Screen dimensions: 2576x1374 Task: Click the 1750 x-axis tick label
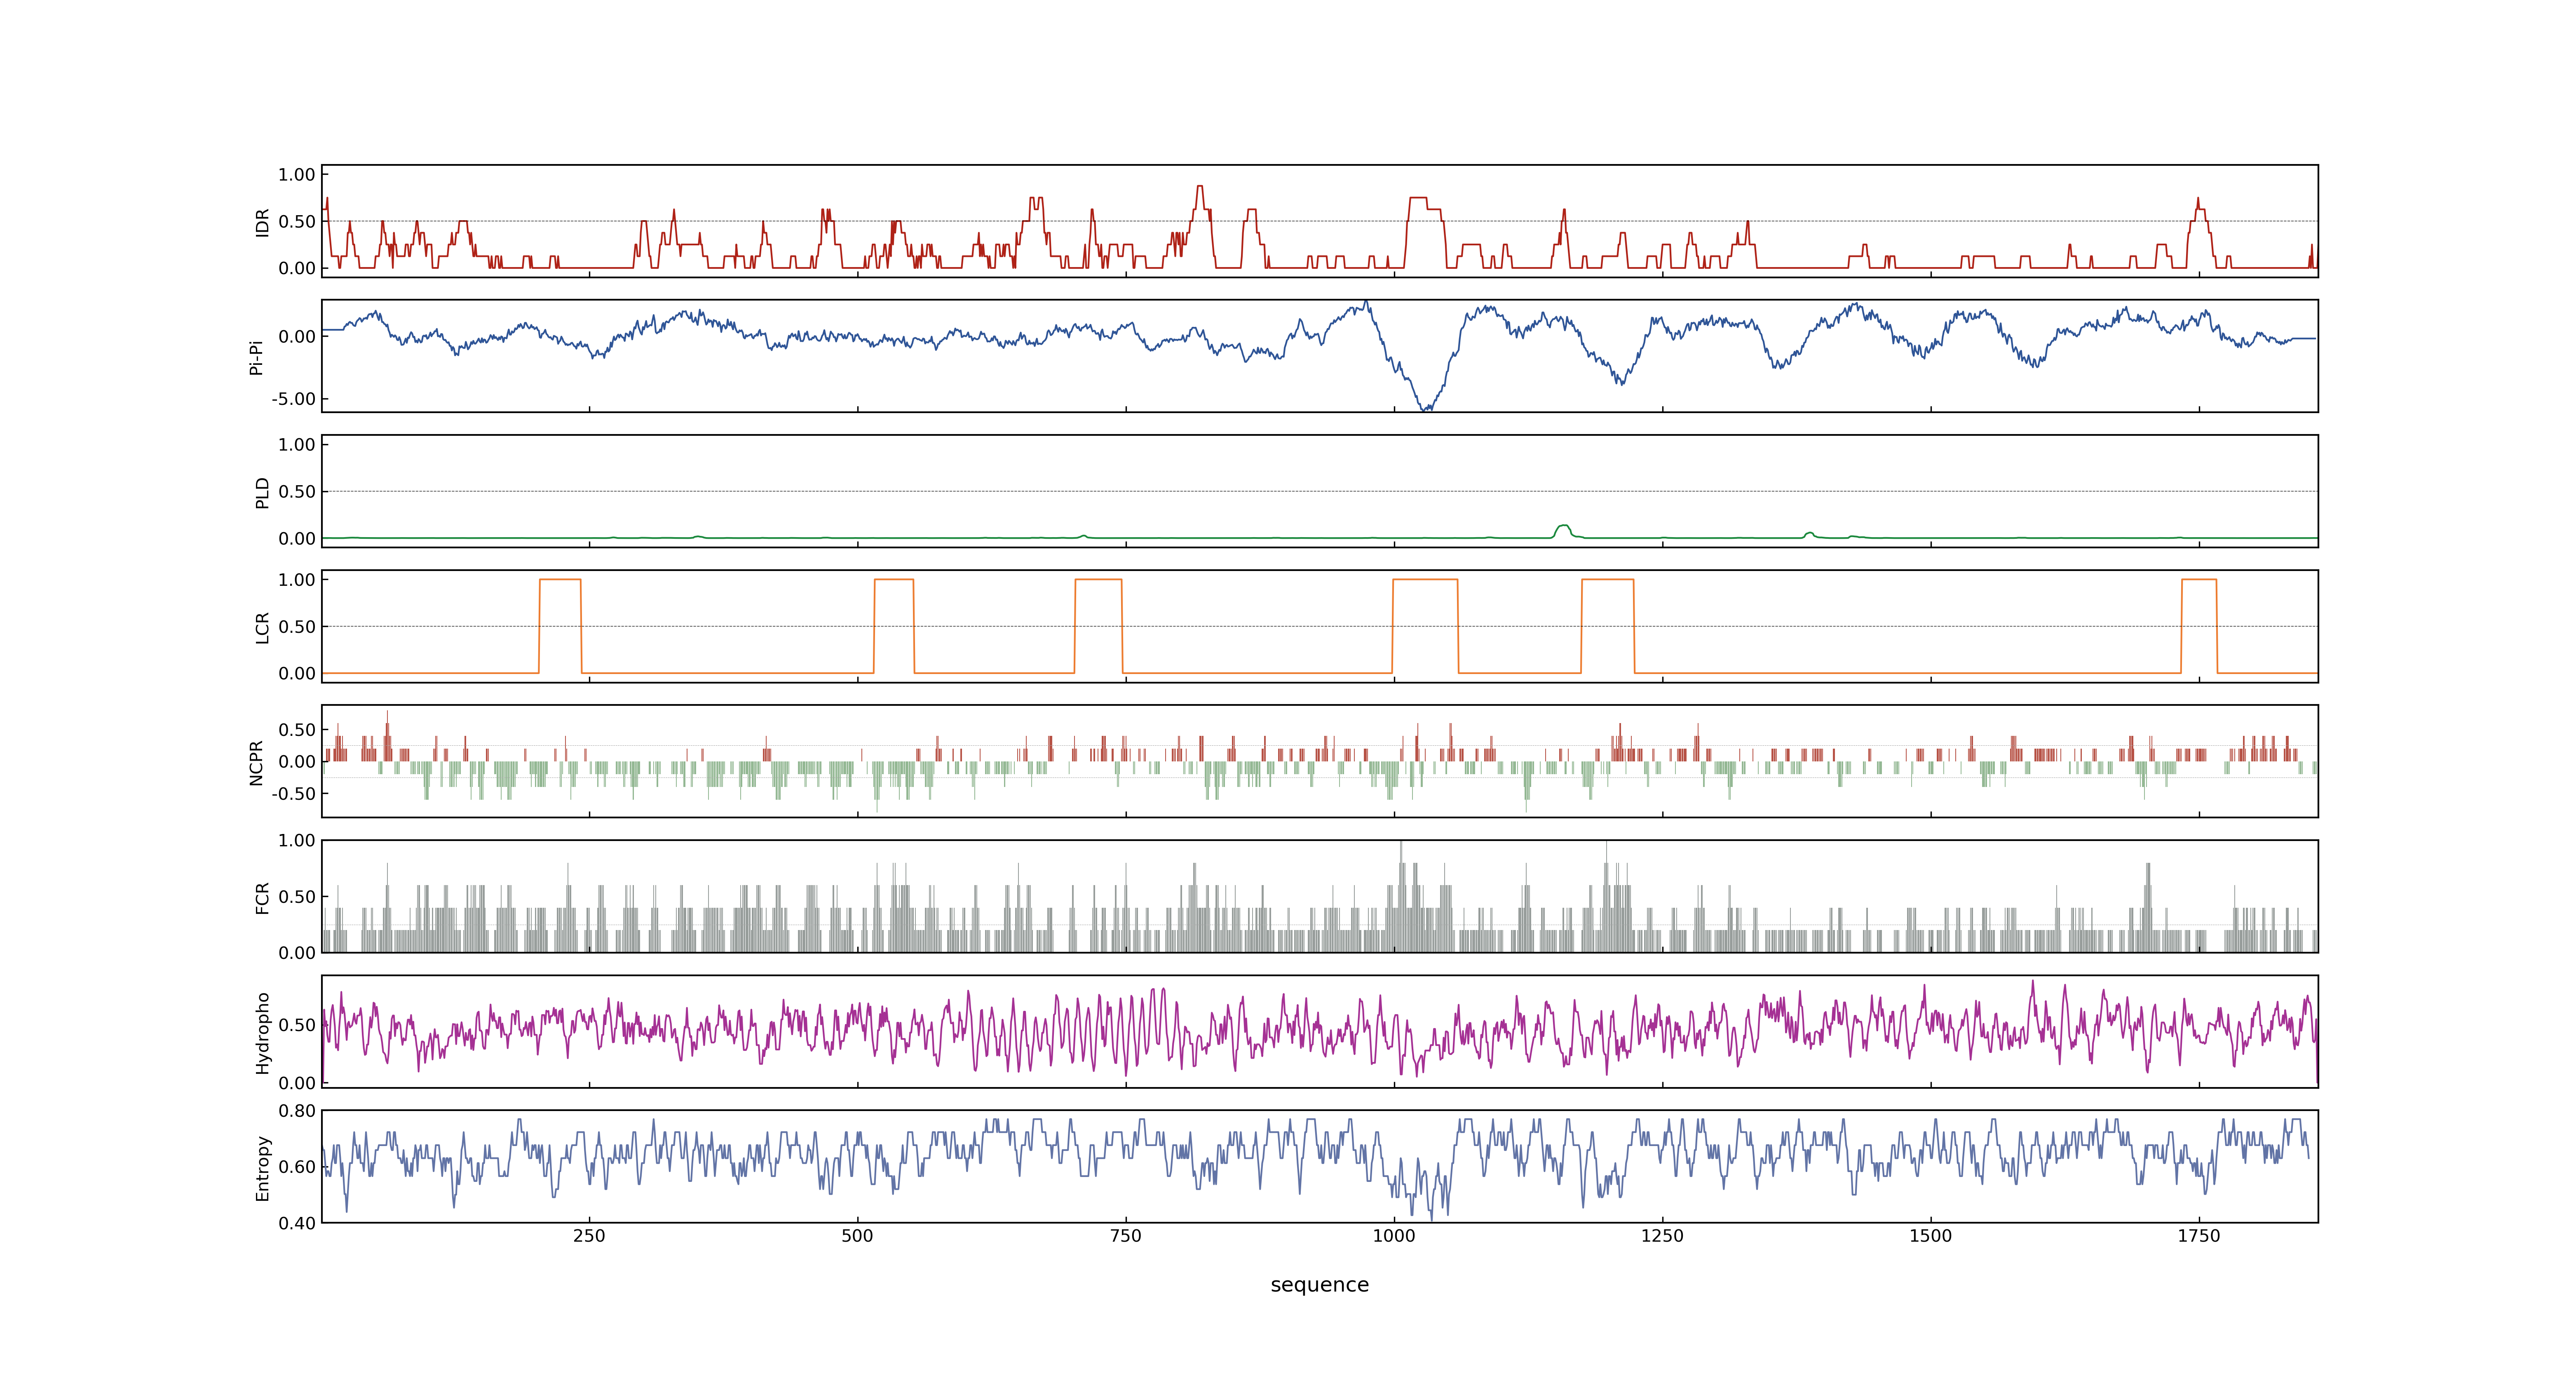pyautogui.click(x=2198, y=1236)
